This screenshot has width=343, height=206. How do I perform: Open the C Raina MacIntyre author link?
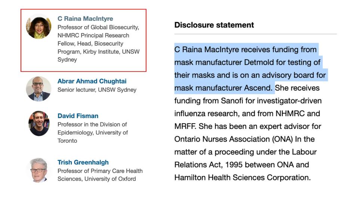click(85, 19)
